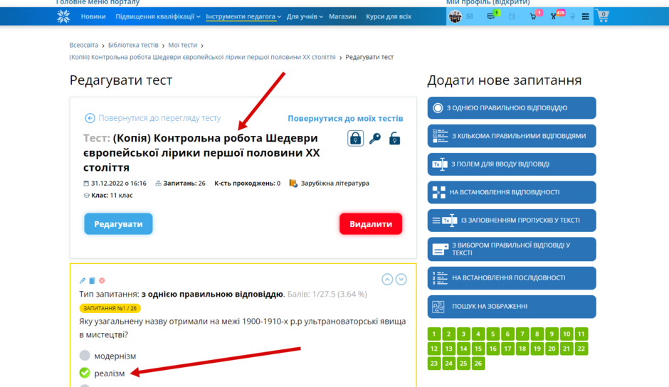This screenshot has height=387, width=669.
Task: Add question Із заповненням пропусків у тексті
Action: pyautogui.click(x=512, y=221)
